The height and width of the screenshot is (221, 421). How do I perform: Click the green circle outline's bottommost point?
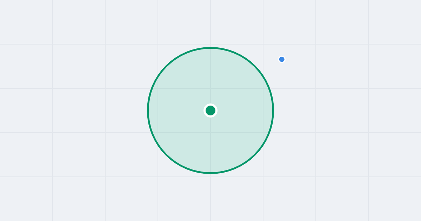(x=210, y=173)
